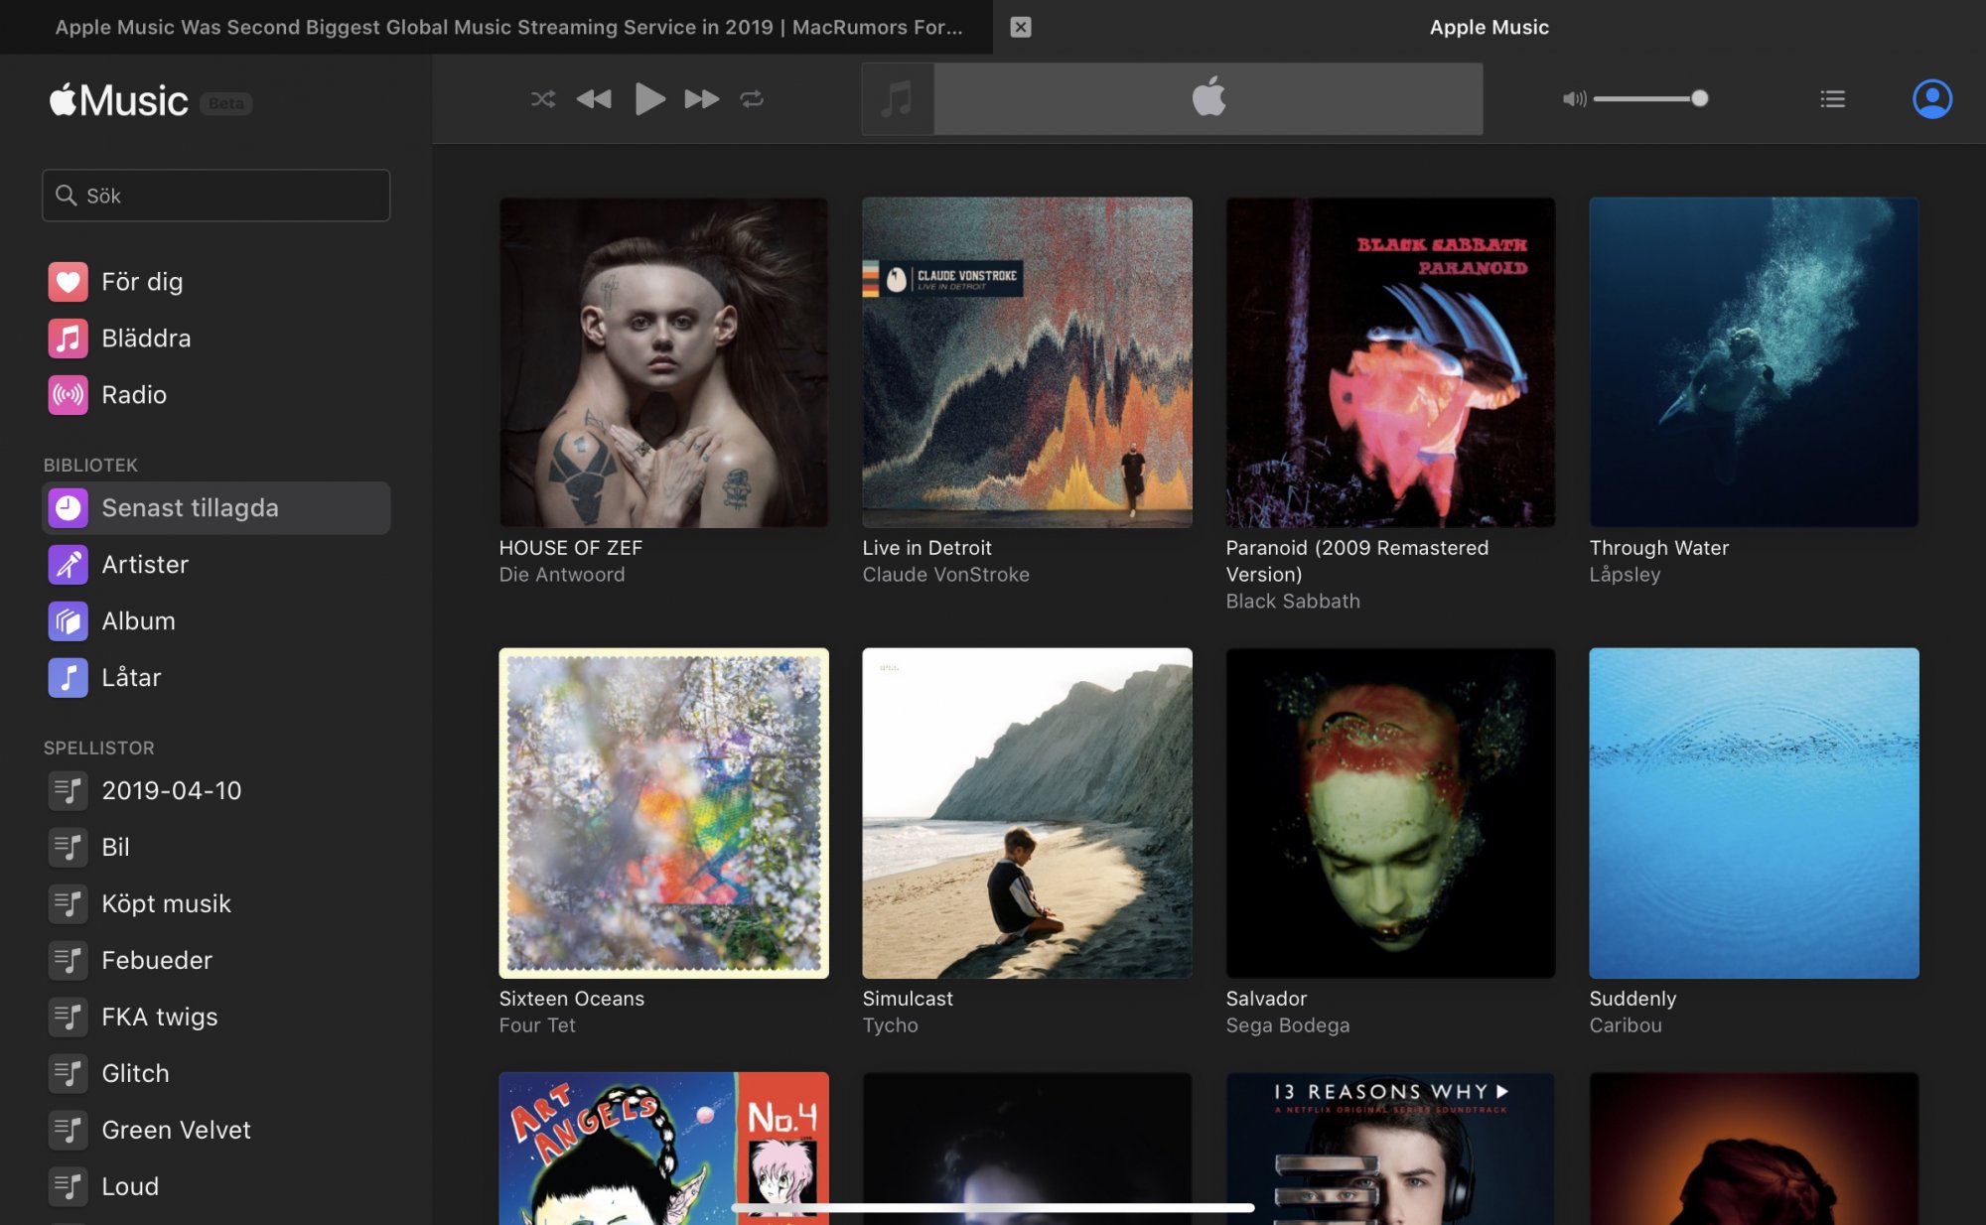Open the Up Next queue list
Viewport: 1986px width, 1225px height.
(1833, 99)
